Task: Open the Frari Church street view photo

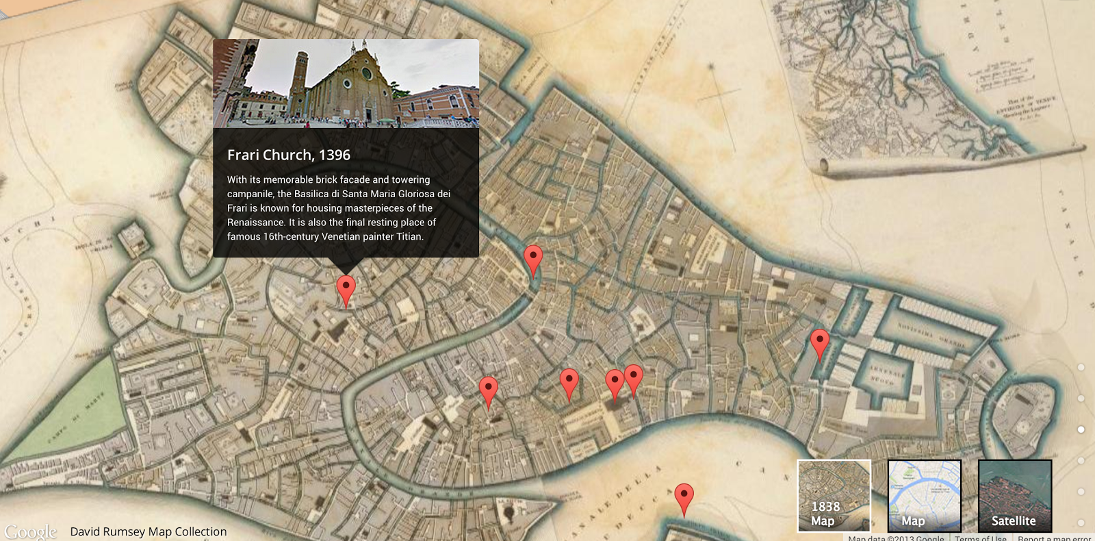Action: pyautogui.click(x=346, y=84)
